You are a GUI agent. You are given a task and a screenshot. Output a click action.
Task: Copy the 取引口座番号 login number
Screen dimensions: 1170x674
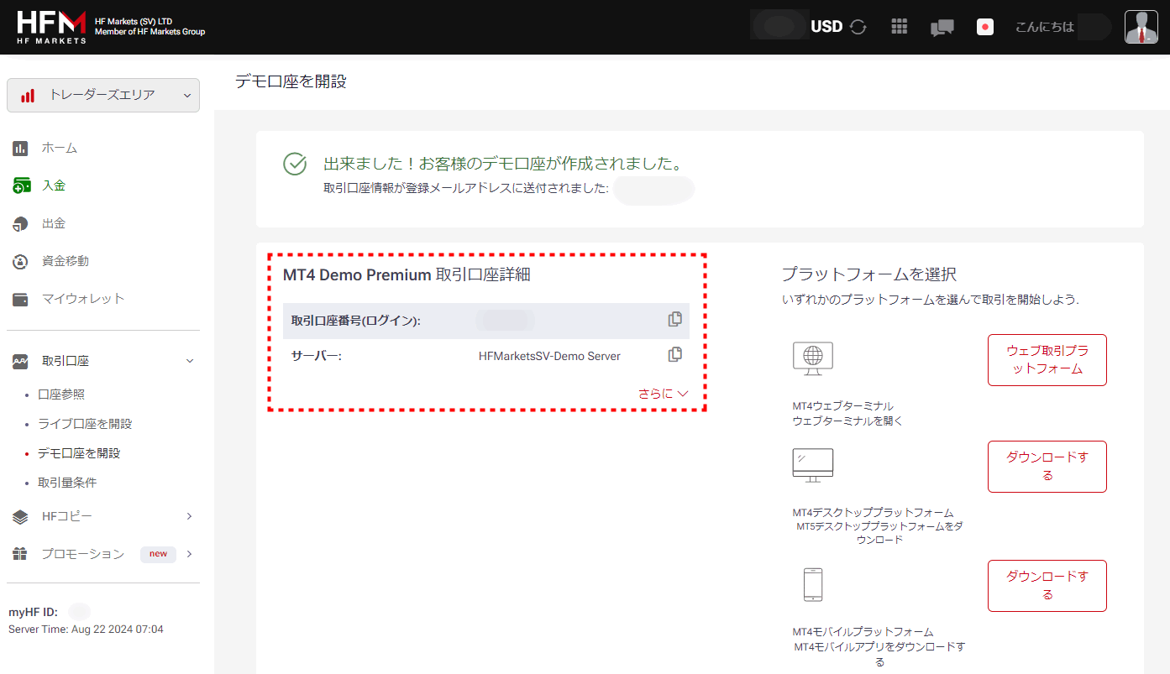pos(674,319)
